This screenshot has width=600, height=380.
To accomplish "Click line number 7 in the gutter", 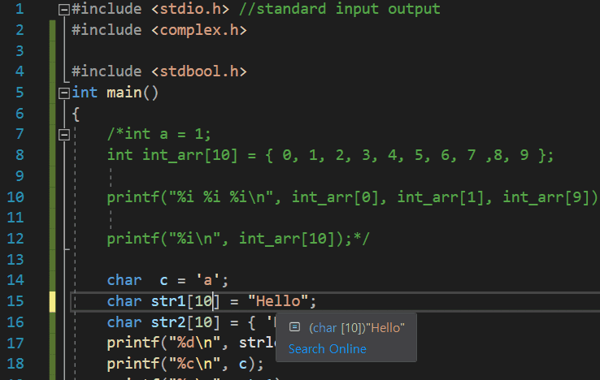I will (20, 135).
